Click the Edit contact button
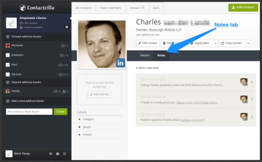The width and height of the screenshot is (262, 162). 148,43
